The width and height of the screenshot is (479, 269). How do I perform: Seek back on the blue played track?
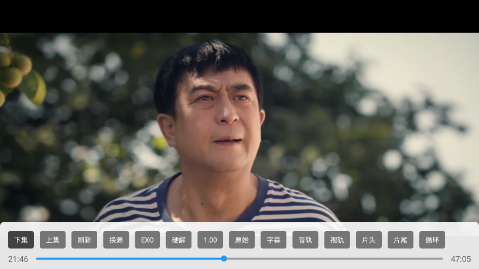(x=128, y=258)
